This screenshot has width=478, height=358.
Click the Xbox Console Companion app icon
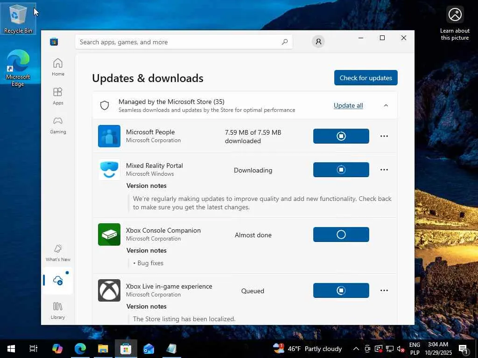tap(109, 234)
